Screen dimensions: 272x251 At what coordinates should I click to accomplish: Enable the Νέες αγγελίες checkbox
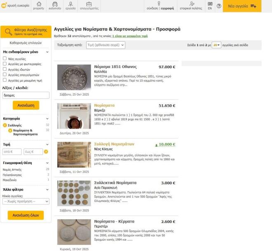pos(5,59)
